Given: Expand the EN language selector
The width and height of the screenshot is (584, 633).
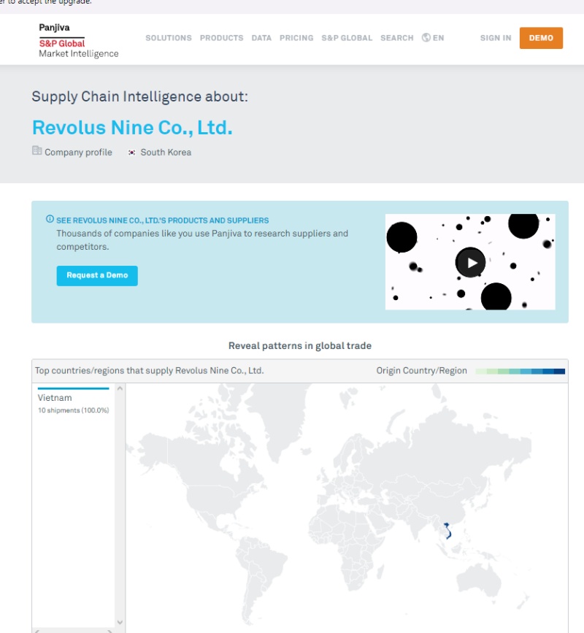Looking at the screenshot, I should pyautogui.click(x=438, y=38).
